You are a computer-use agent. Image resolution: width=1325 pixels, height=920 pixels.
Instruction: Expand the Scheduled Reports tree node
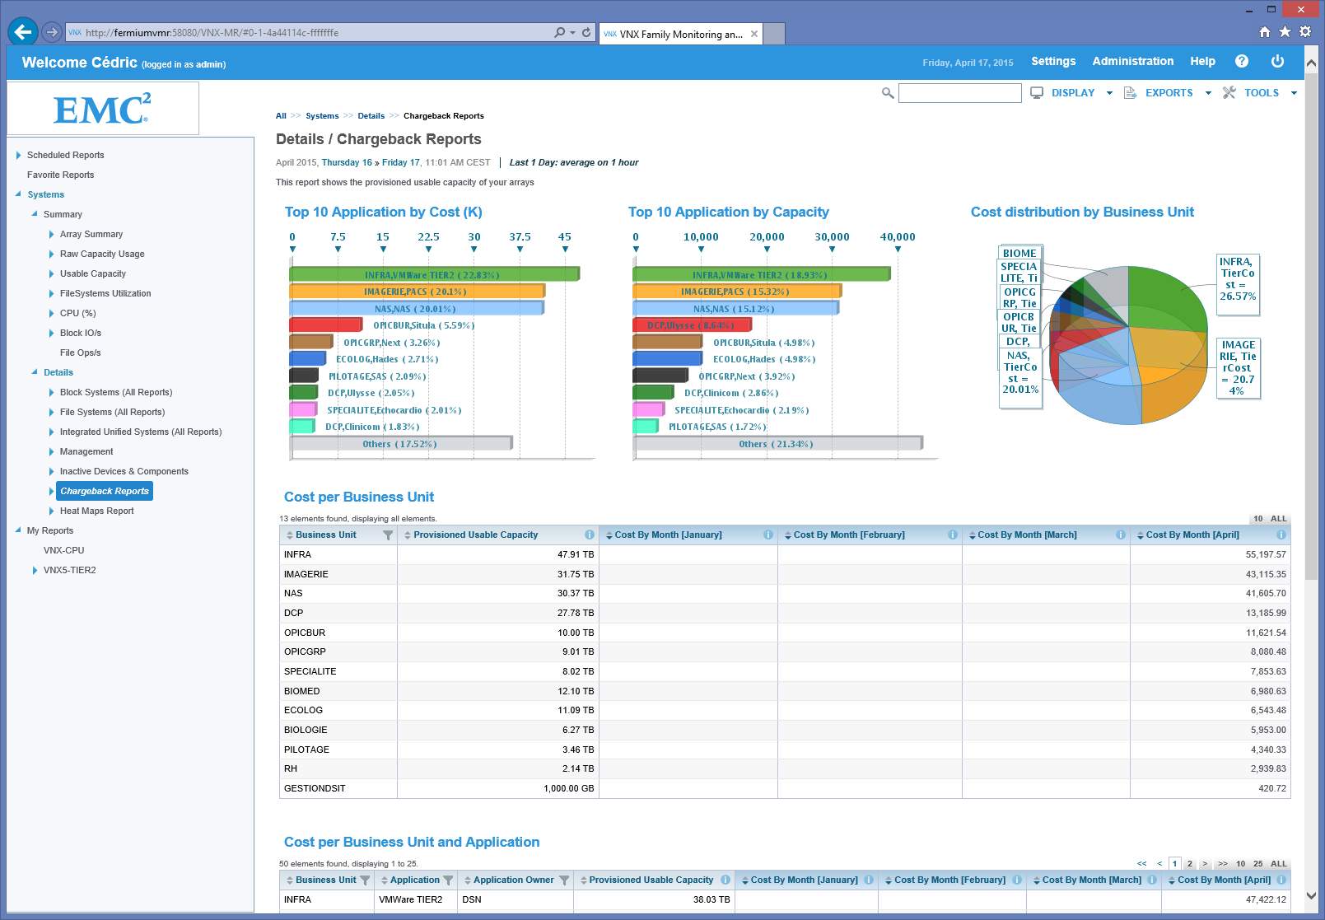click(x=18, y=155)
